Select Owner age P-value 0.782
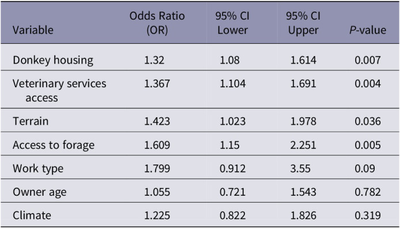Image resolution: width=400 pixels, height=228 pixels. coord(368,192)
